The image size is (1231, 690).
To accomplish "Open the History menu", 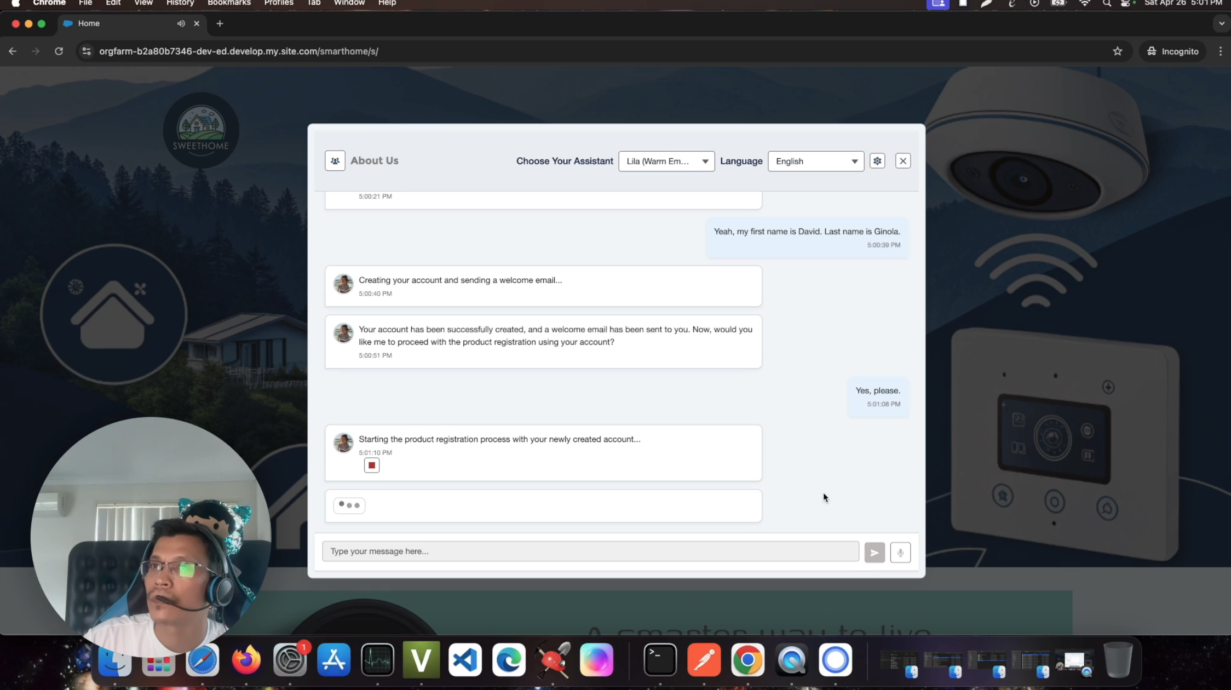I will 180,3.
